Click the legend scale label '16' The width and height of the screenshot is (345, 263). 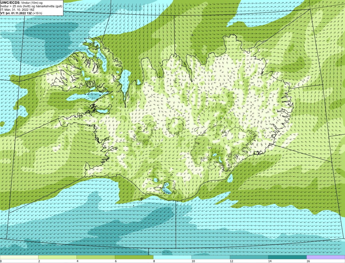coord(308,261)
